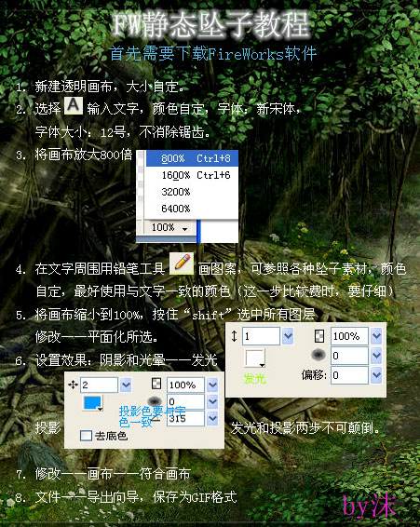
Task: Expand the glow width dropdown next to 1
Action: [x=288, y=335]
